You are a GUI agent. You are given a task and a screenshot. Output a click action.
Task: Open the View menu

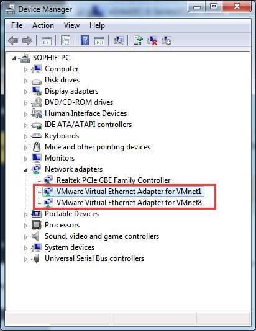pos(71,25)
